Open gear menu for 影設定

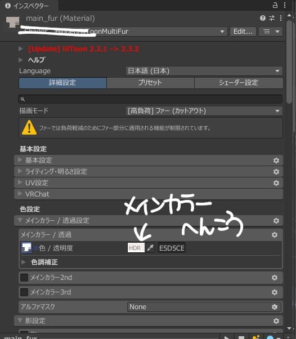coord(276,321)
